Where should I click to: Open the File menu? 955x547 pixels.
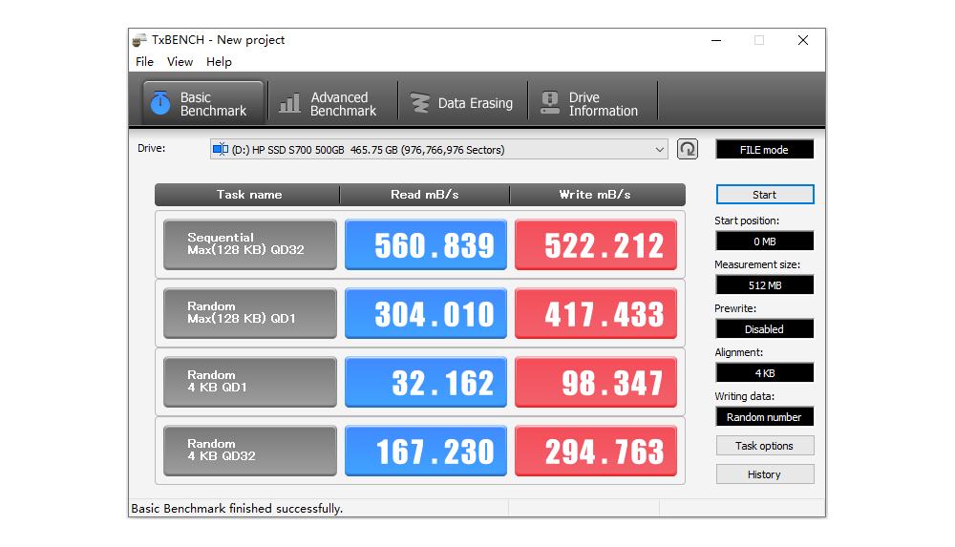pos(144,61)
